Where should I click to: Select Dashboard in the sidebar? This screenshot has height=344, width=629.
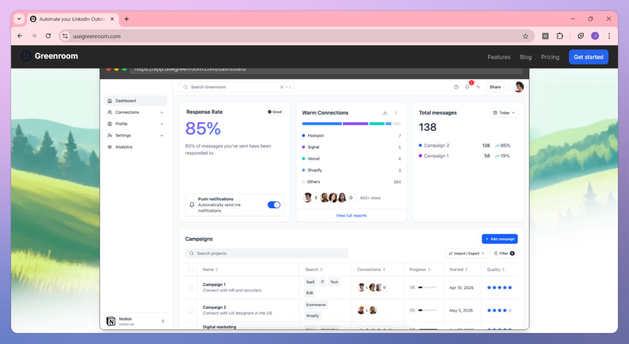(x=135, y=101)
